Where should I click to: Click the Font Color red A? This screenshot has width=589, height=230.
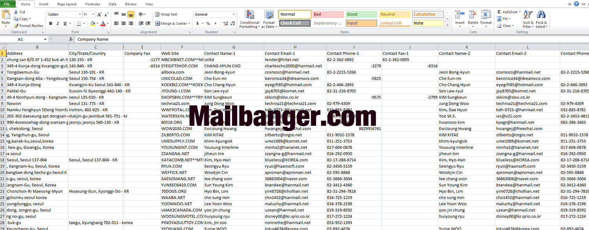[x=103, y=24]
